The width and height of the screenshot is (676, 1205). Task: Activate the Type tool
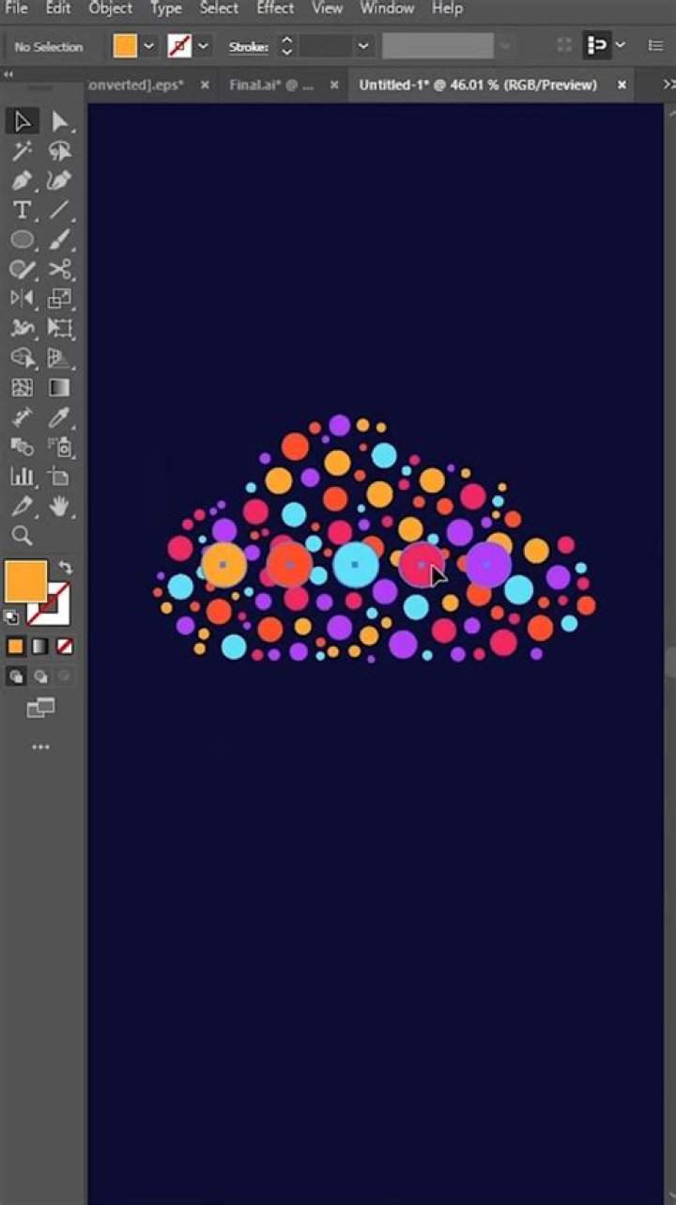click(x=23, y=210)
